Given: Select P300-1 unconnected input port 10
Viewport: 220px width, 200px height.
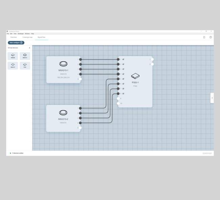Looking at the screenshot, I should [x=118, y=103].
